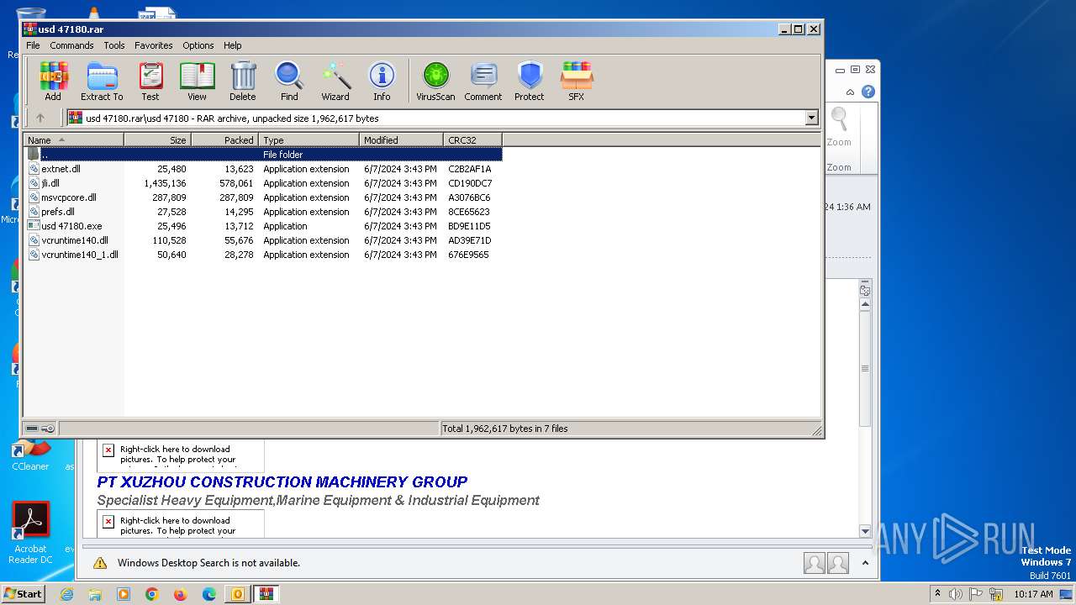Click the email pane vertical scrollbar thumb
This screenshot has height=605, width=1076.
coord(865,368)
